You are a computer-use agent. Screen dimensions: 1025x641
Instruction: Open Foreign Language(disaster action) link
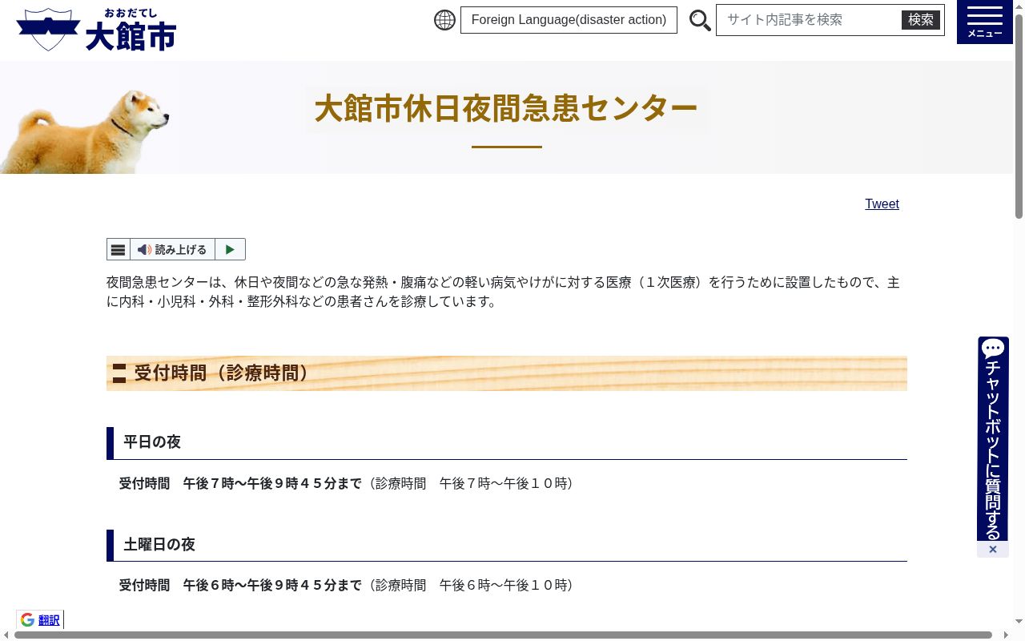pos(569,20)
